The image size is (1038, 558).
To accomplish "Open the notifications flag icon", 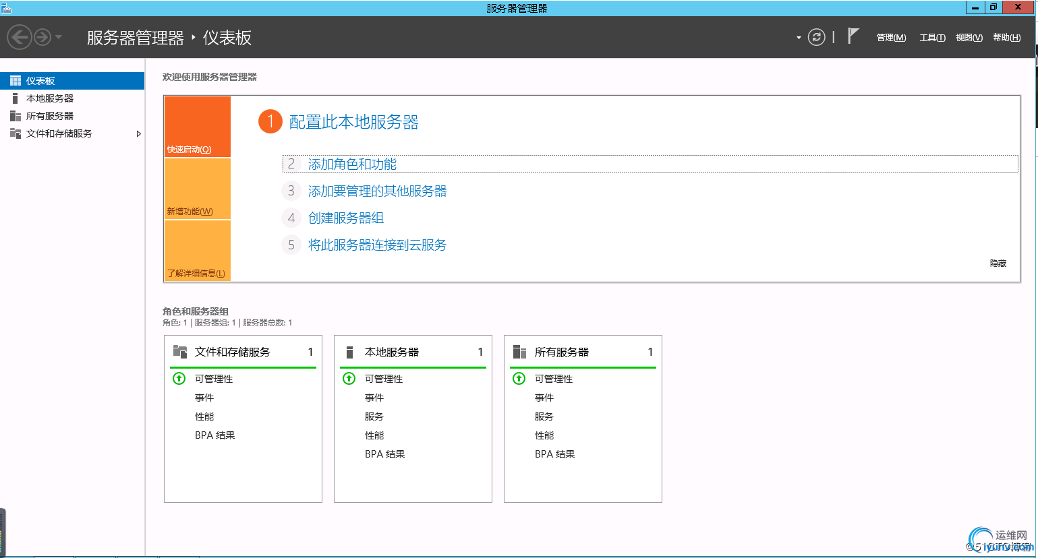I will pyautogui.click(x=853, y=36).
